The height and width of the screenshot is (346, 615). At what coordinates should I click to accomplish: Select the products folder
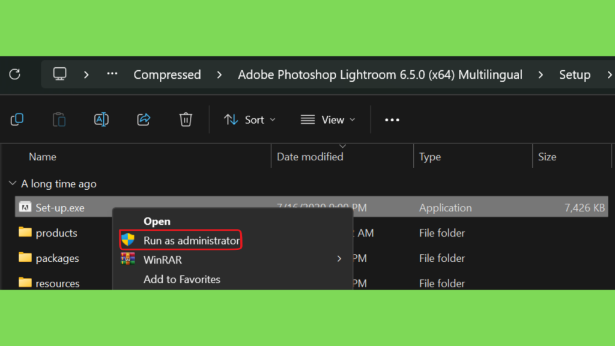tap(56, 233)
